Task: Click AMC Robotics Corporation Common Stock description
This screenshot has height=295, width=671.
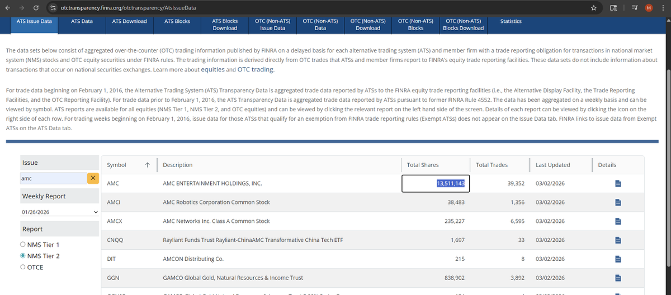Action: coord(216,202)
